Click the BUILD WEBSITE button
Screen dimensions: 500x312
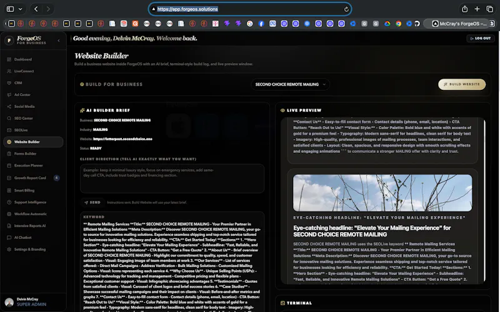pos(462,84)
